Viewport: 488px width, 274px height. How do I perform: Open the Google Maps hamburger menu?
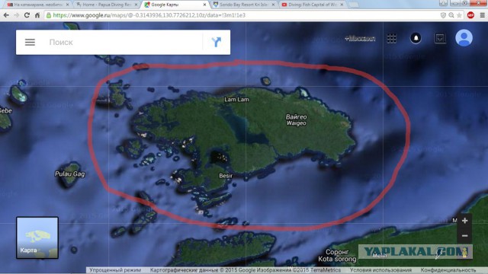tap(30, 43)
